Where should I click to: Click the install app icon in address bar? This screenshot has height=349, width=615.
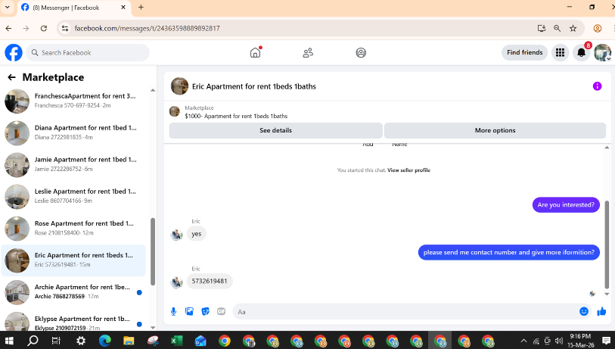click(x=542, y=28)
